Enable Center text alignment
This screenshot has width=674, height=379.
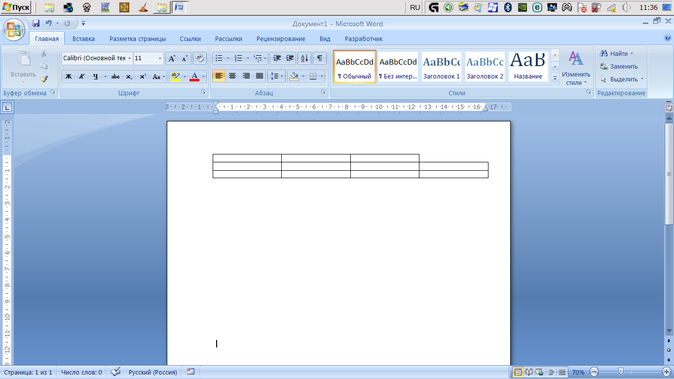[232, 76]
